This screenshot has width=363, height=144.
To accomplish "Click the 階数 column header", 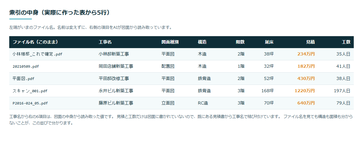I will [240, 42].
